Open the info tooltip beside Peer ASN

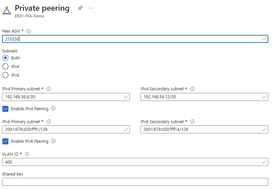click(29, 31)
